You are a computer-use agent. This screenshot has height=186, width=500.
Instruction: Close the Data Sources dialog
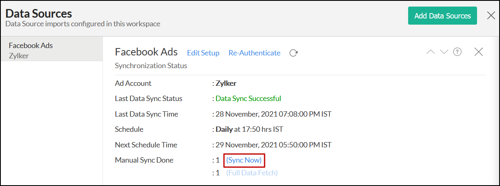(x=491, y=16)
